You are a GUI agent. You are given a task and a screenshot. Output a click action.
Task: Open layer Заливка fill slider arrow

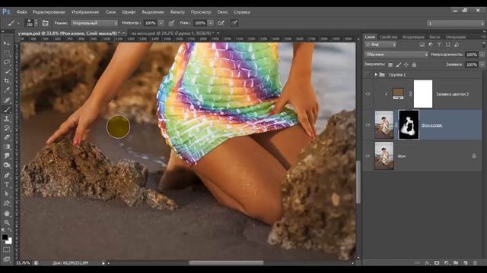[482, 64]
